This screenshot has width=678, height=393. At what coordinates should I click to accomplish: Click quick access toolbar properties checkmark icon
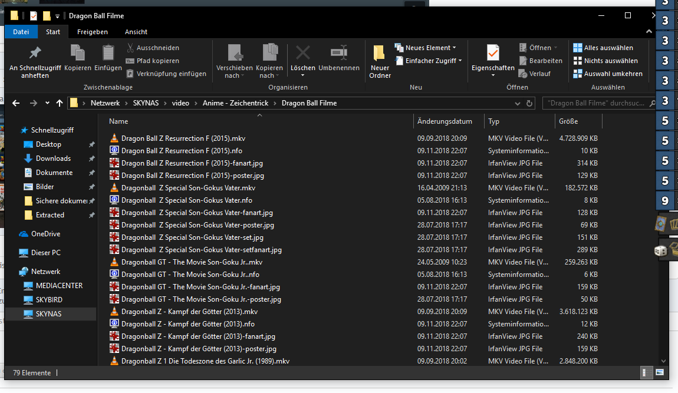[x=33, y=16]
